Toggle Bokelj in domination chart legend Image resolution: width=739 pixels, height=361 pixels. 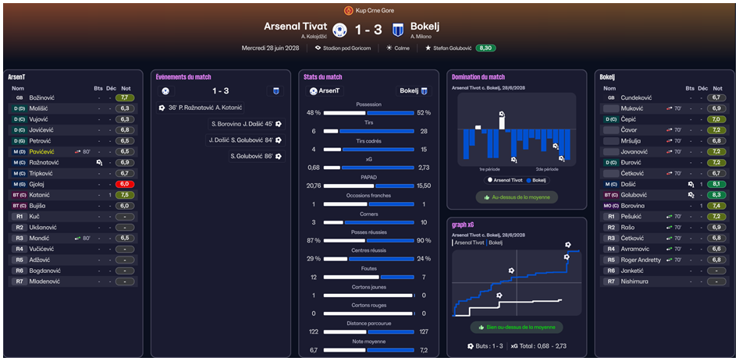pyautogui.click(x=546, y=180)
